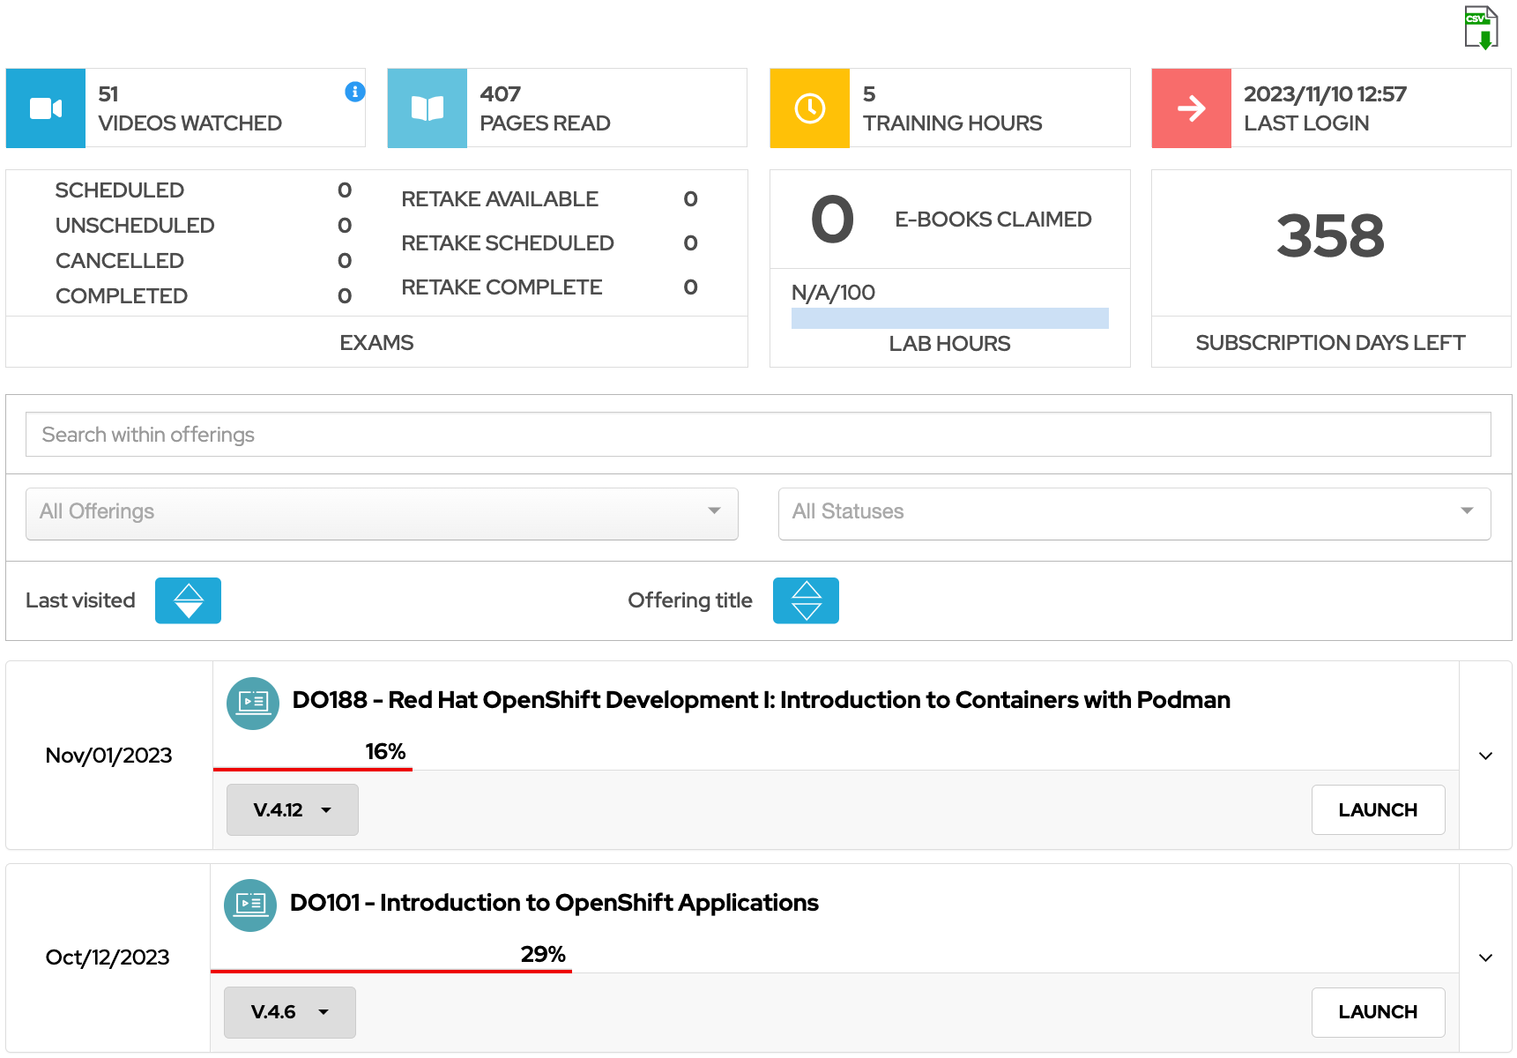This screenshot has height=1058, width=1517.
Task: Expand the DO101 course row chevron
Action: pyautogui.click(x=1485, y=957)
